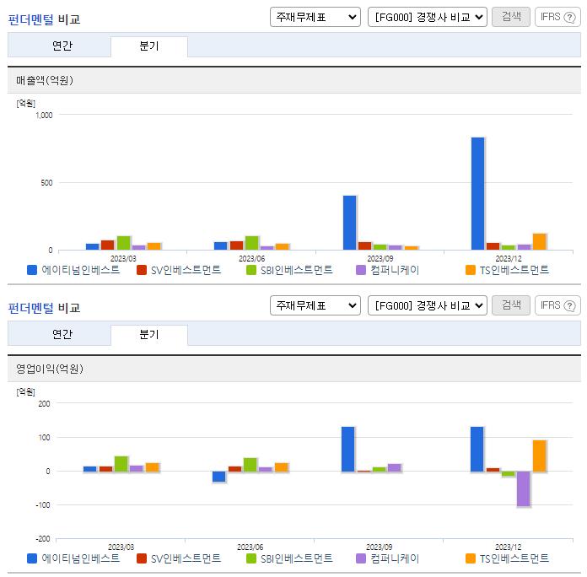587x577 pixels.
Task: Click the 영업이익(억원) section header
Action: coord(293,369)
